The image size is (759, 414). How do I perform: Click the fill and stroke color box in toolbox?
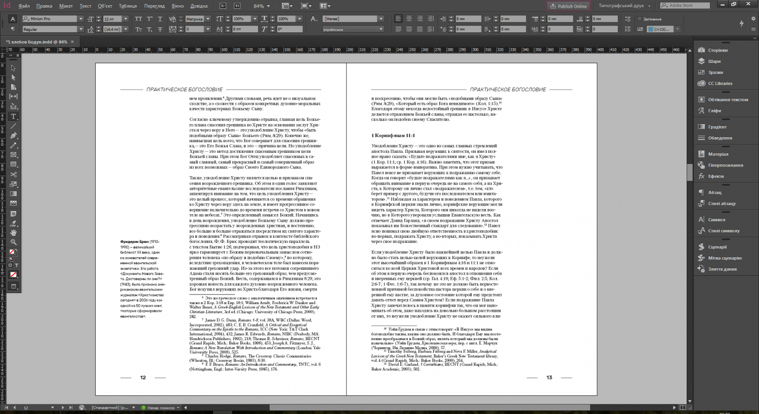[x=13, y=252]
